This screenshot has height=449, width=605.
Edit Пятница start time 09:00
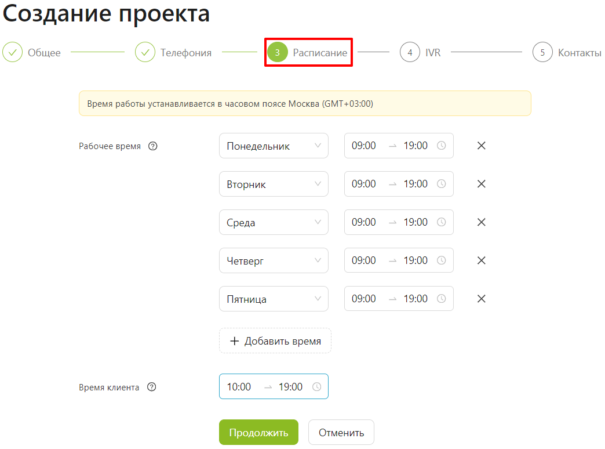coord(363,299)
